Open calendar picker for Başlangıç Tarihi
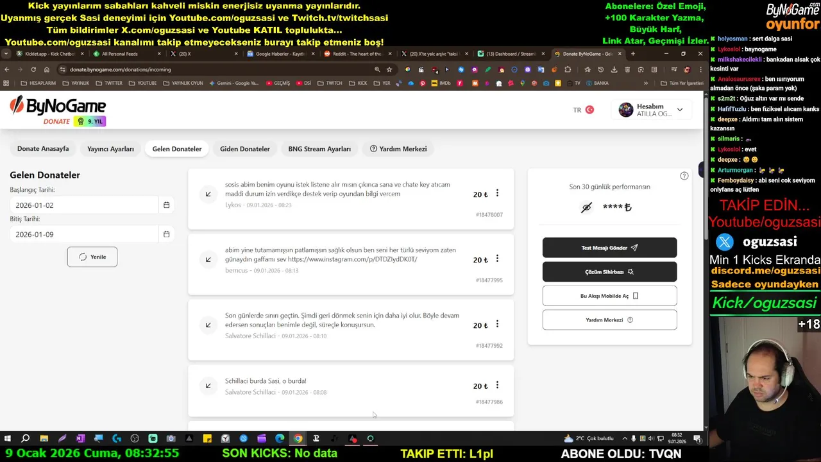The width and height of the screenshot is (821, 462). tap(166, 205)
